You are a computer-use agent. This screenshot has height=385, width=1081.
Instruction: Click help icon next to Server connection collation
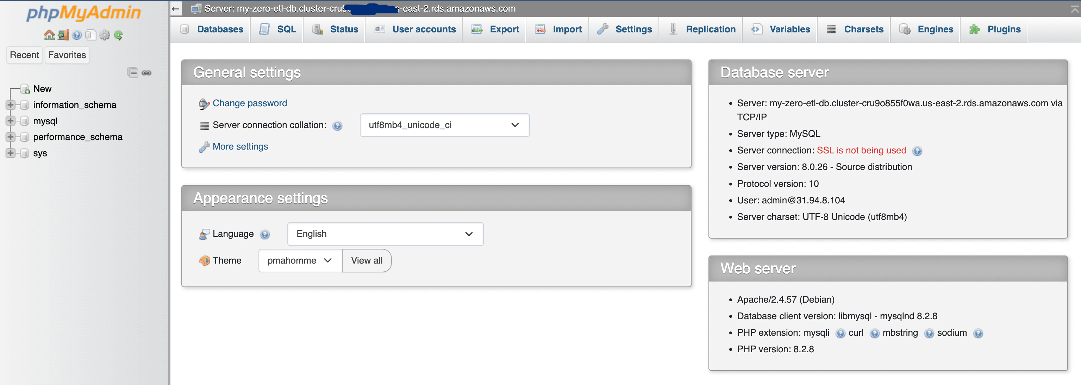point(337,126)
